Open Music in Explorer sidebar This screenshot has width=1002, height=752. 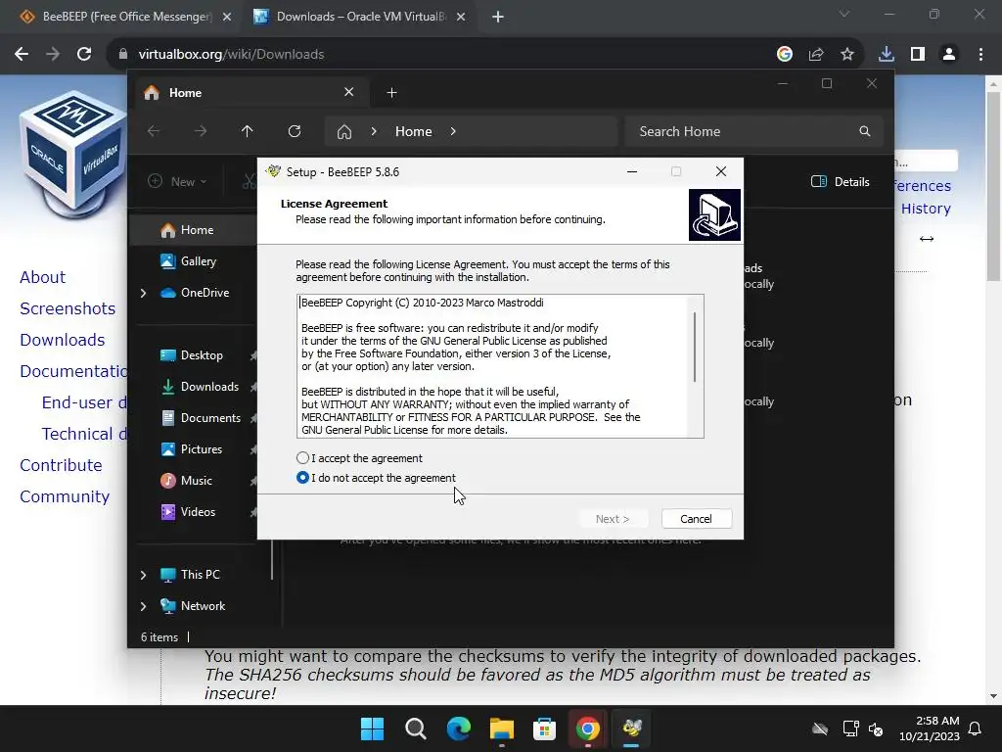coord(194,480)
